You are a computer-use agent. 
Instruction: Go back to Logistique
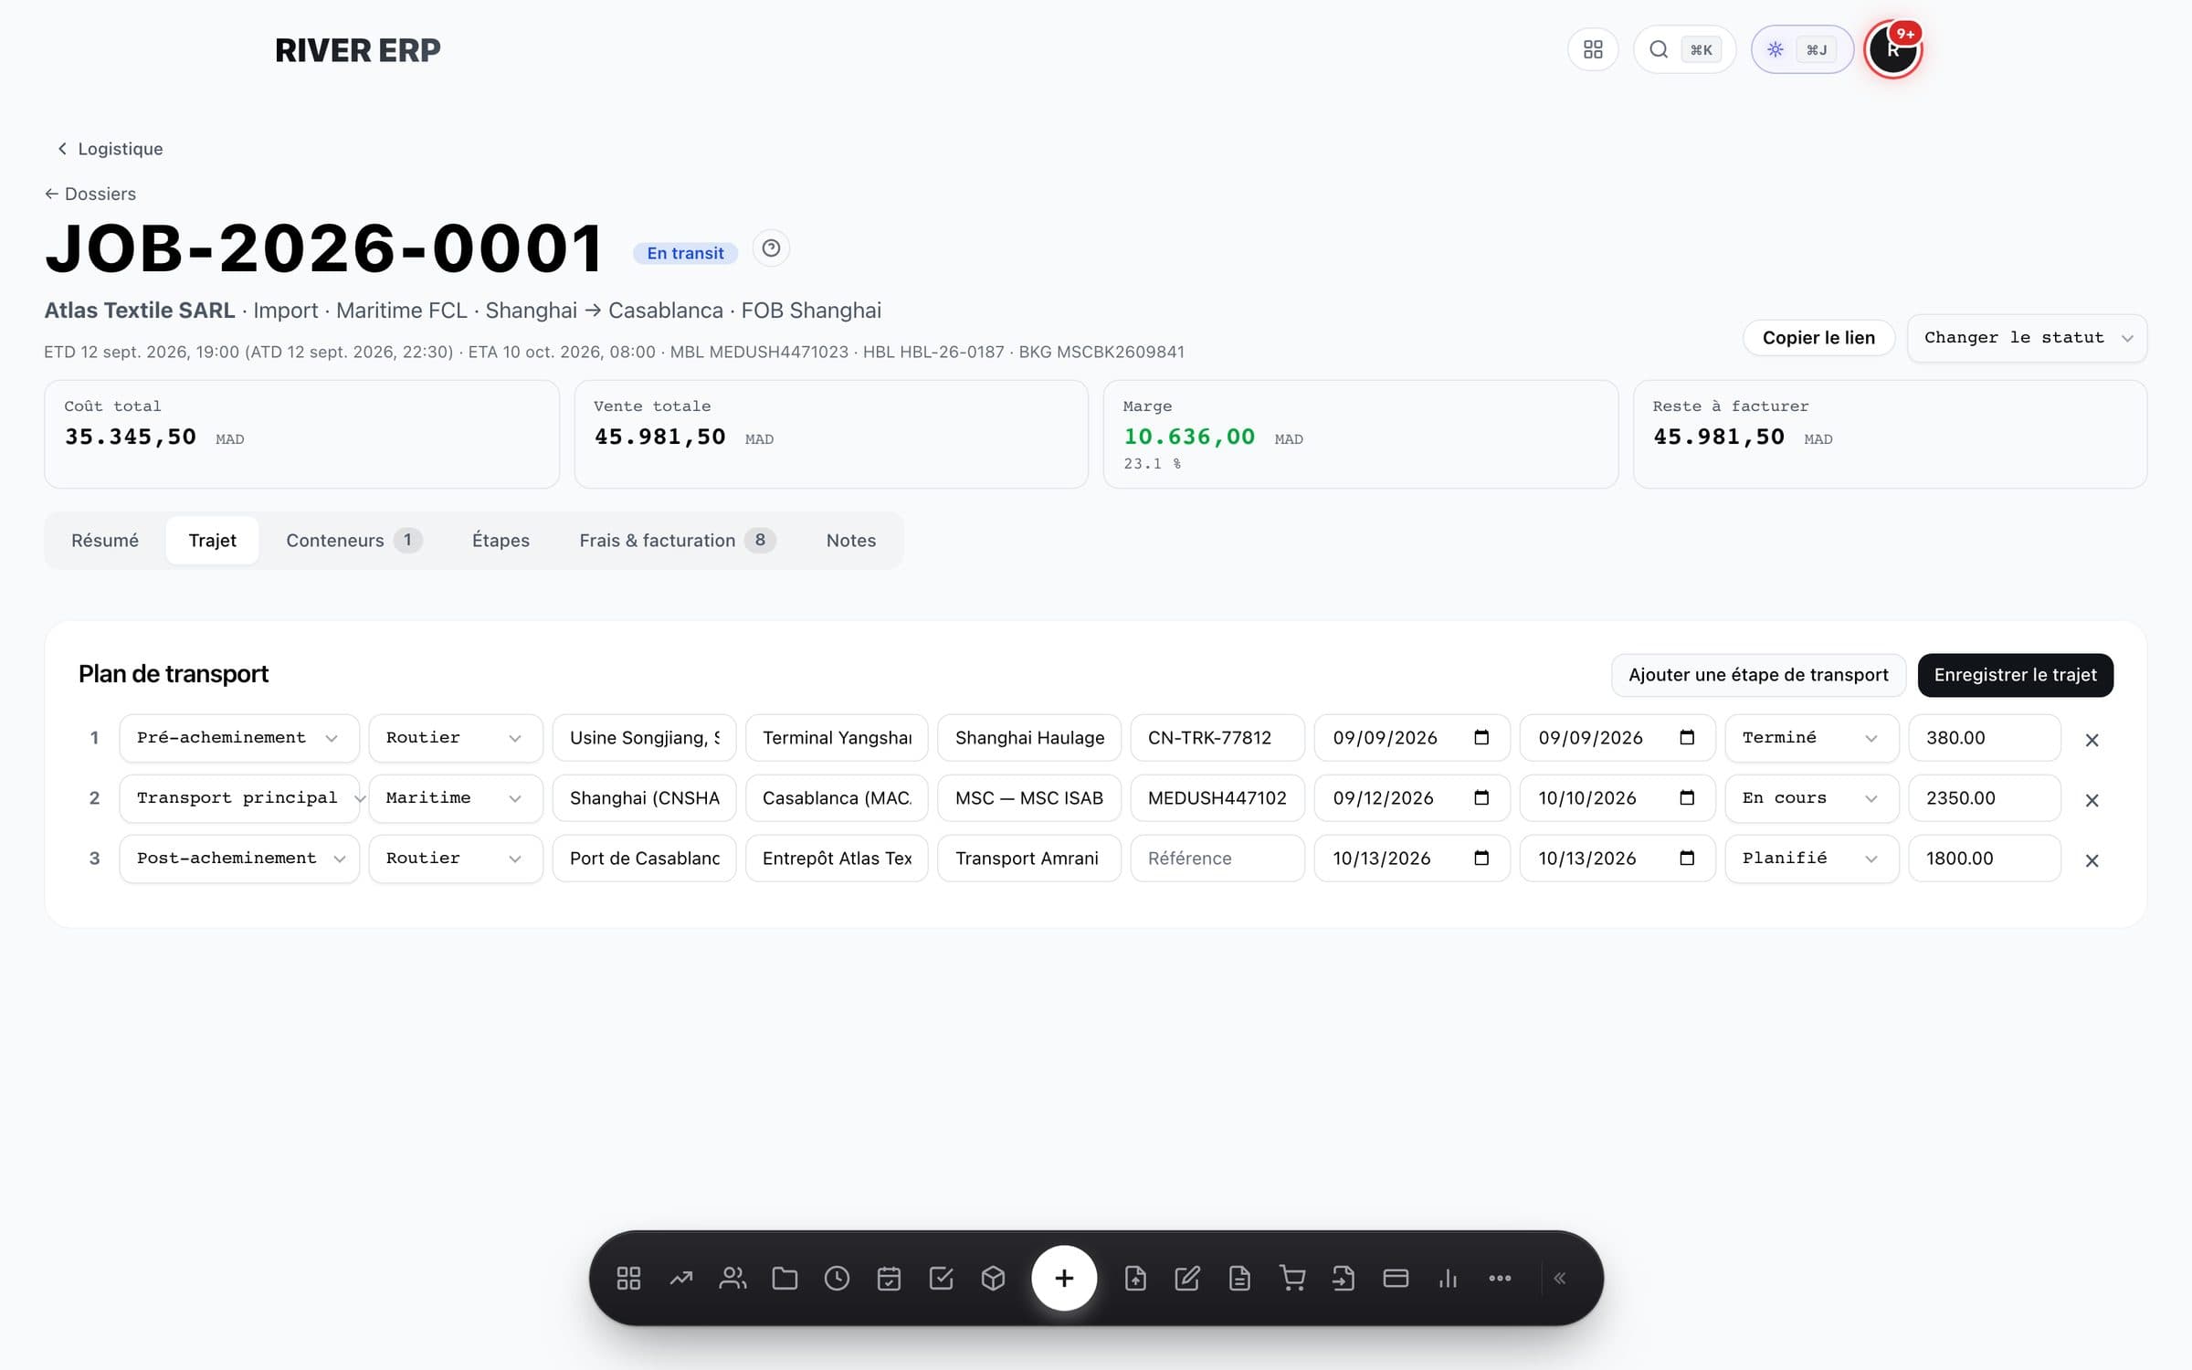tap(110, 149)
